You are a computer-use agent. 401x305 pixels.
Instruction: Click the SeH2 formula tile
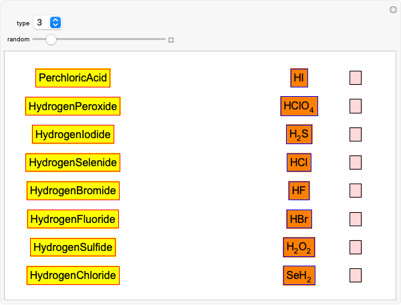coord(299,275)
